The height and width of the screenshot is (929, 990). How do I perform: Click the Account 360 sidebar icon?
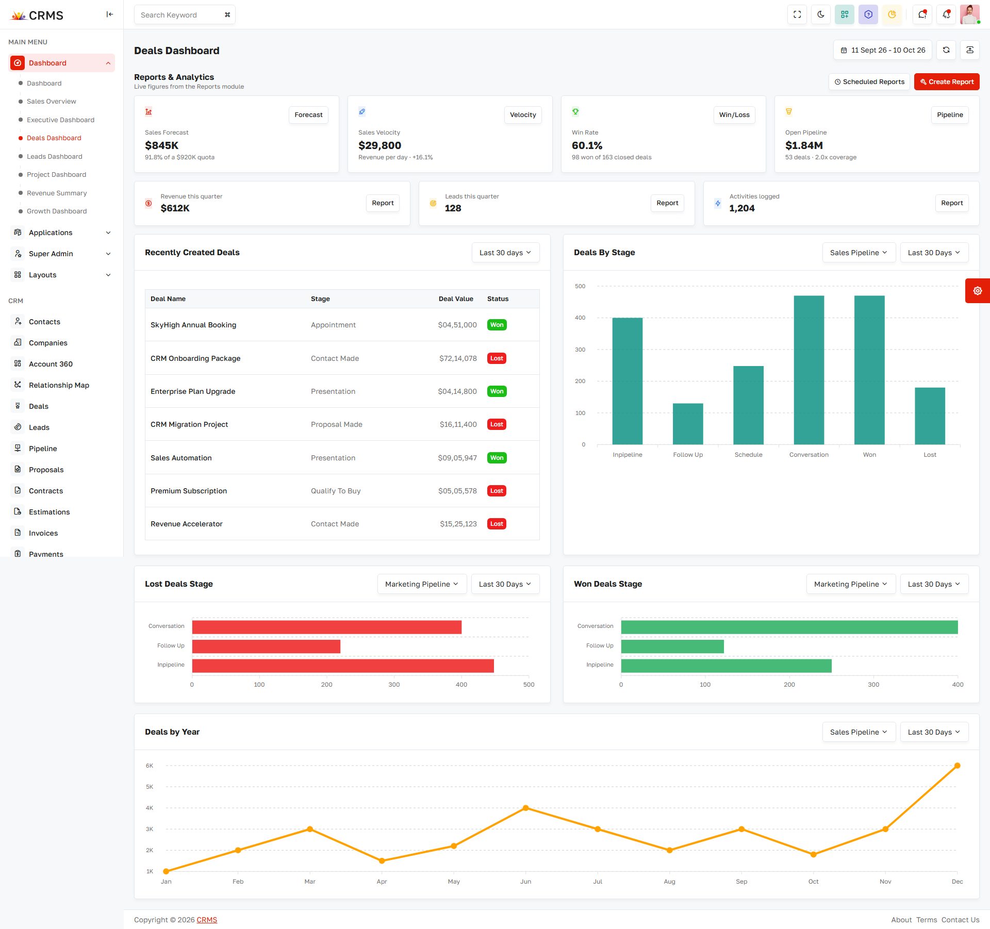click(x=18, y=363)
